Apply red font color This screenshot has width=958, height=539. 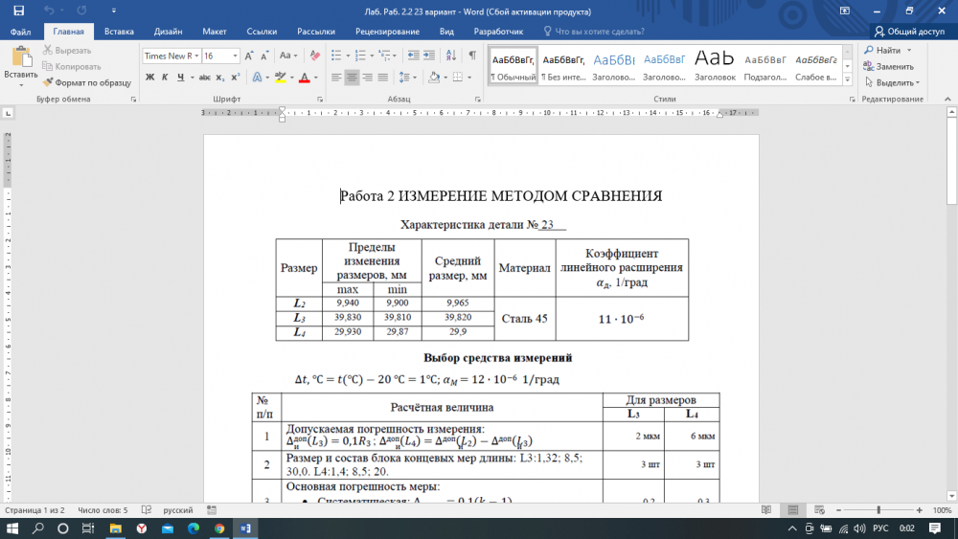coord(305,78)
